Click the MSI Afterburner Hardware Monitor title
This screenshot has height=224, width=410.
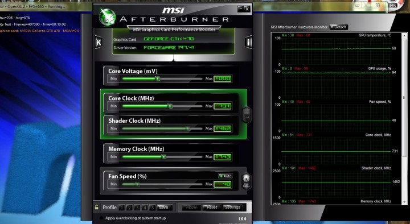pyautogui.click(x=299, y=27)
